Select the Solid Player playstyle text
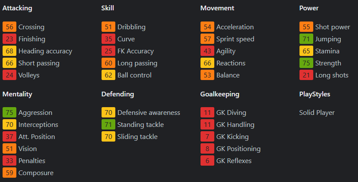 point(317,112)
